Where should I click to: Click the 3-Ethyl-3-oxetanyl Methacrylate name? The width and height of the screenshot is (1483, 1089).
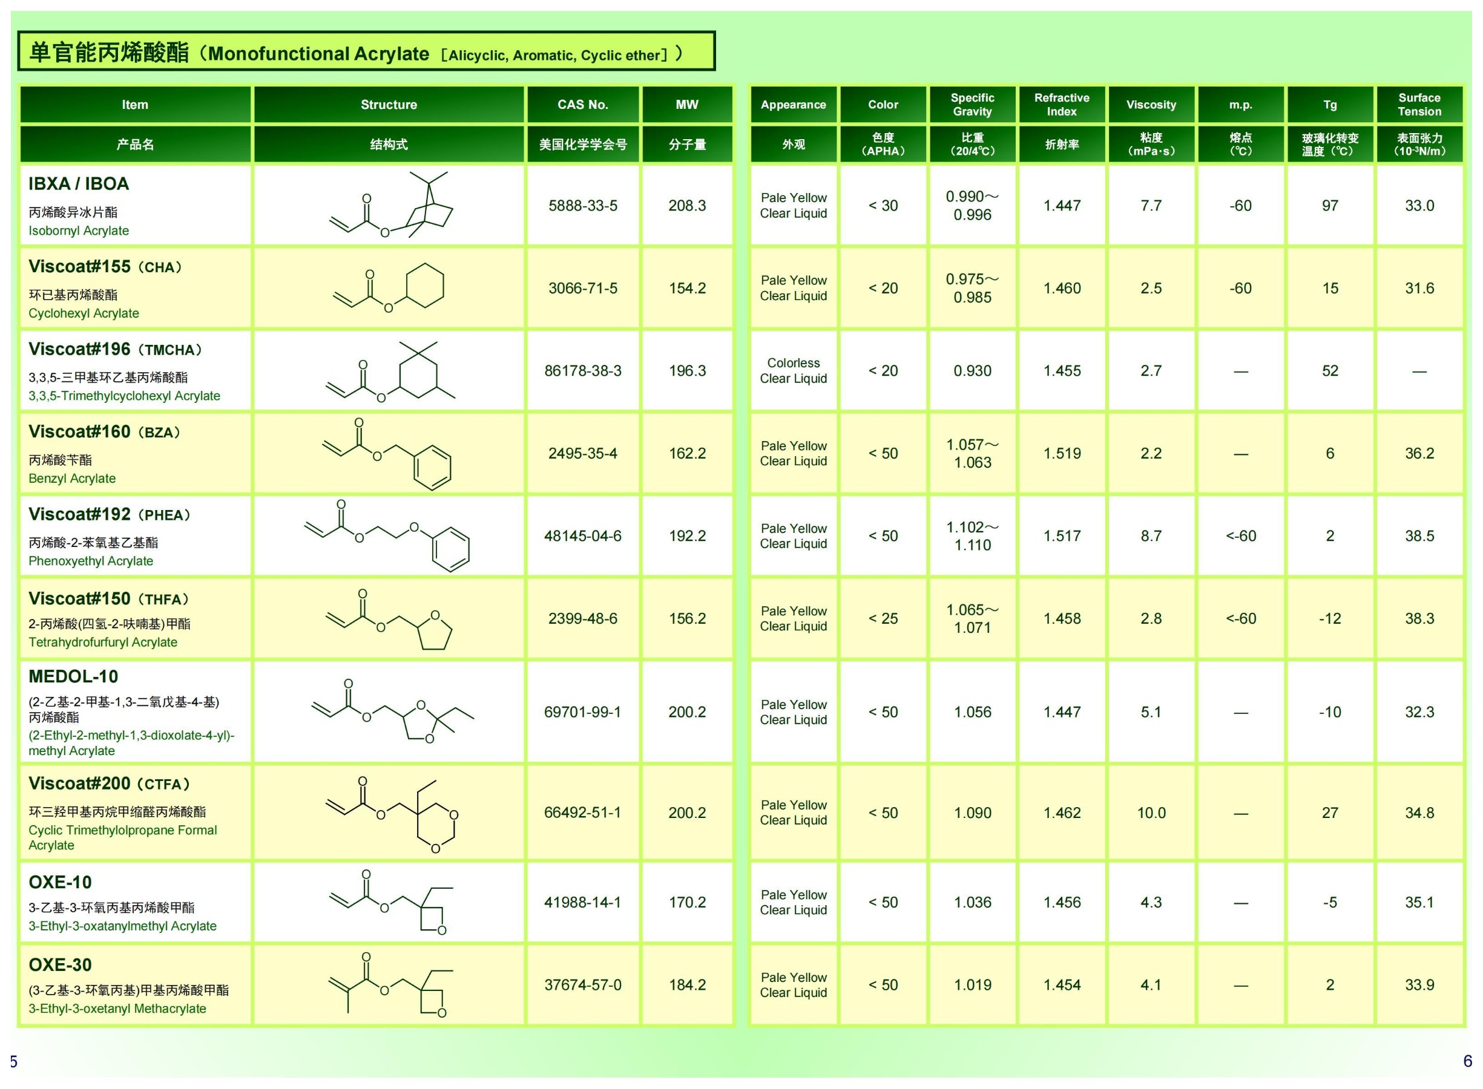click(x=117, y=1009)
